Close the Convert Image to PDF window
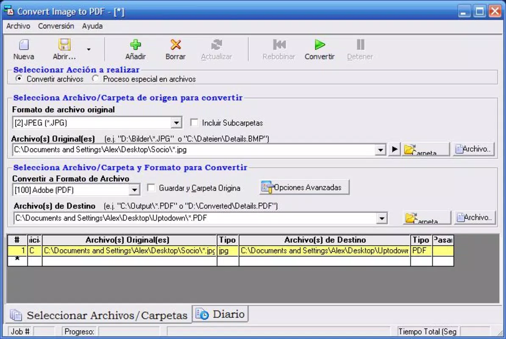Screen dimensions: 506x339 tap(495, 11)
